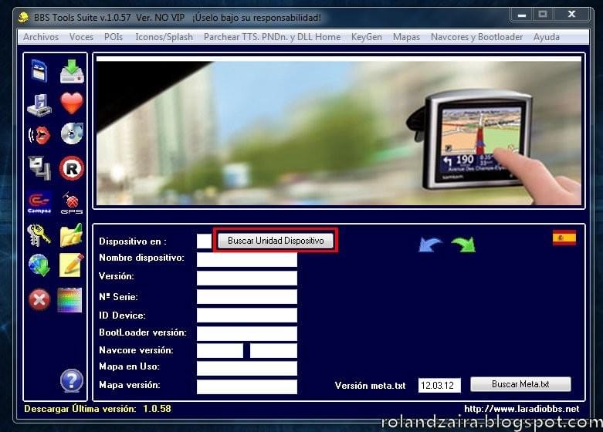
Task: Click the green download-to-drive icon
Action: [x=72, y=71]
